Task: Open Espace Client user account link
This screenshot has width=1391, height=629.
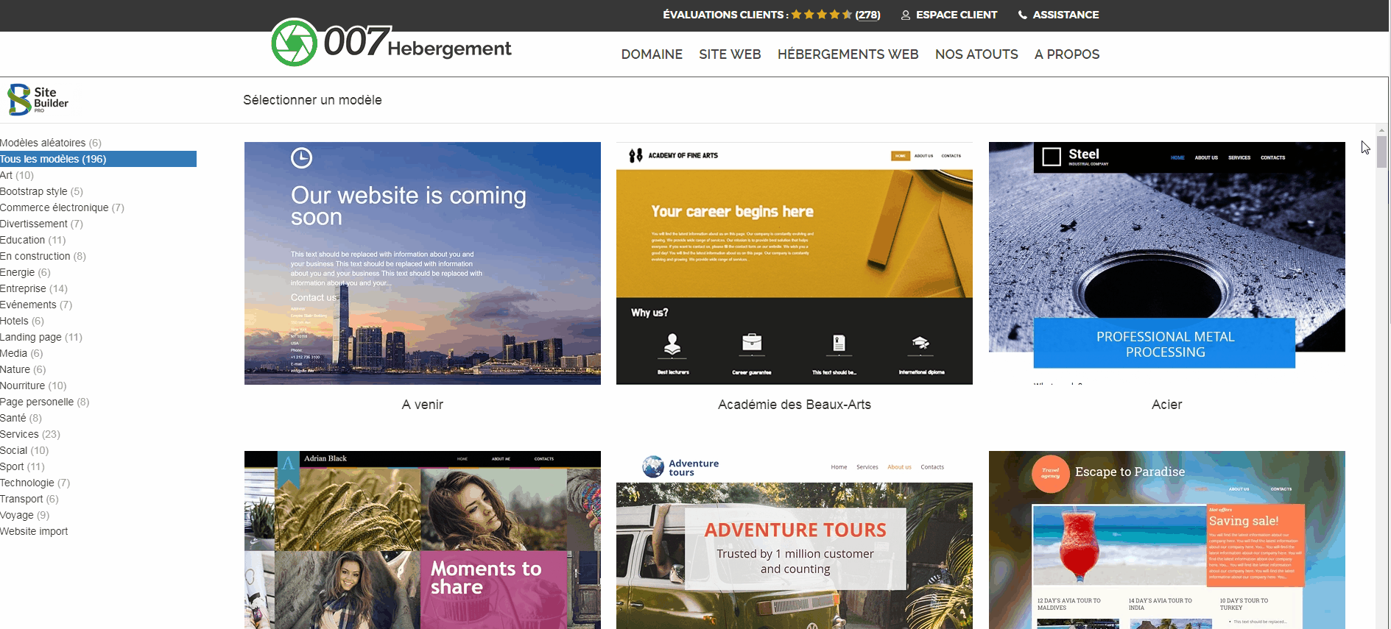Action: (x=949, y=15)
